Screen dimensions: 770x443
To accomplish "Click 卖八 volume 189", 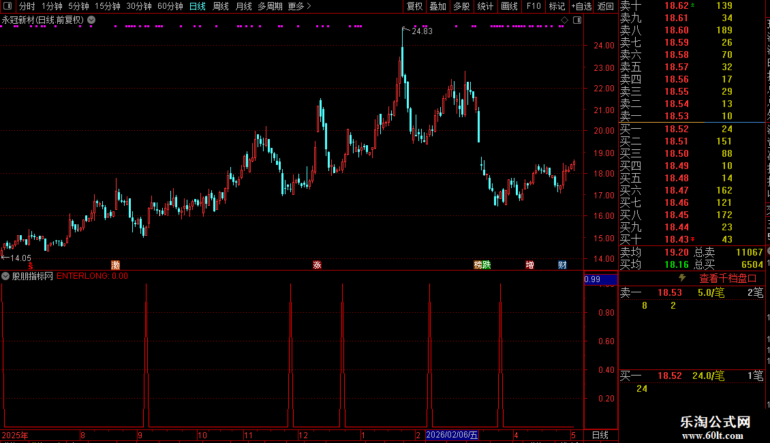I will pyautogui.click(x=724, y=30).
